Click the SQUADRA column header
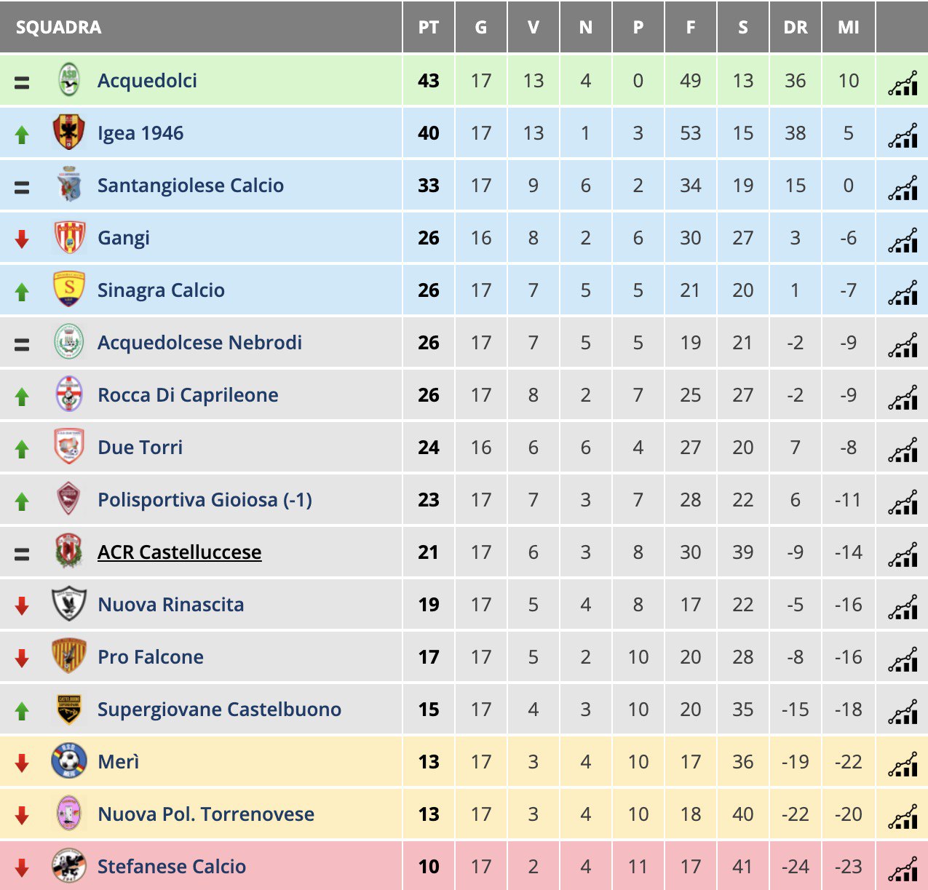Image resolution: width=928 pixels, height=890 pixels. [x=58, y=28]
